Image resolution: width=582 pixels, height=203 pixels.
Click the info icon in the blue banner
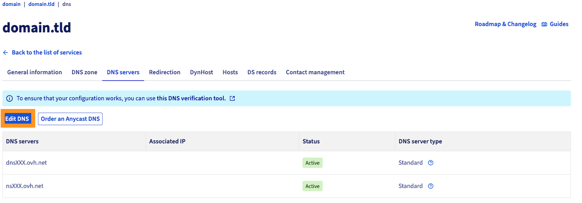[x=10, y=99]
